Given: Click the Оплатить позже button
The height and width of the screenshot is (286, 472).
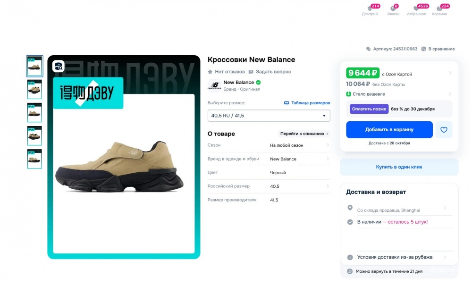Looking at the screenshot, I should pyautogui.click(x=369, y=109).
